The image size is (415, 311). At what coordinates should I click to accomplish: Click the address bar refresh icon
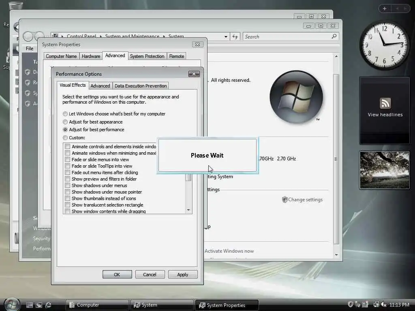point(235,37)
